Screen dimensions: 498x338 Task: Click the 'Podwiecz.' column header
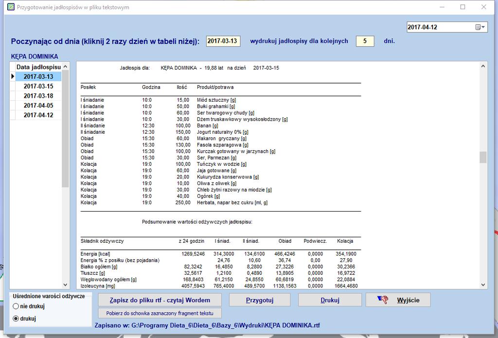pos(315,241)
